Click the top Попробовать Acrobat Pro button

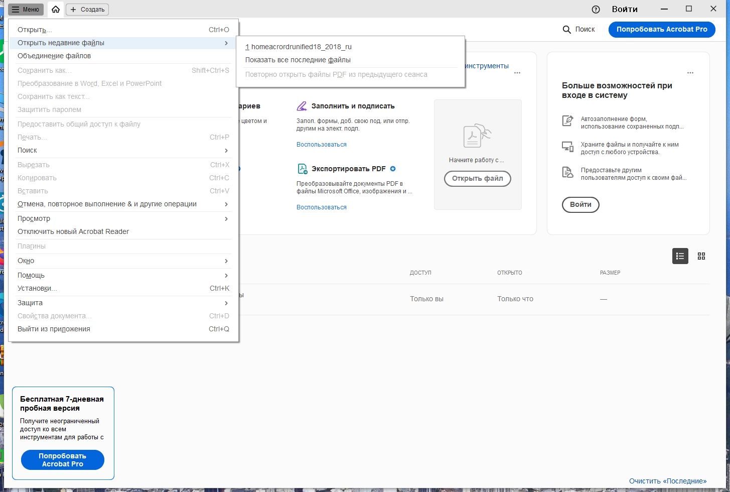[x=662, y=29]
